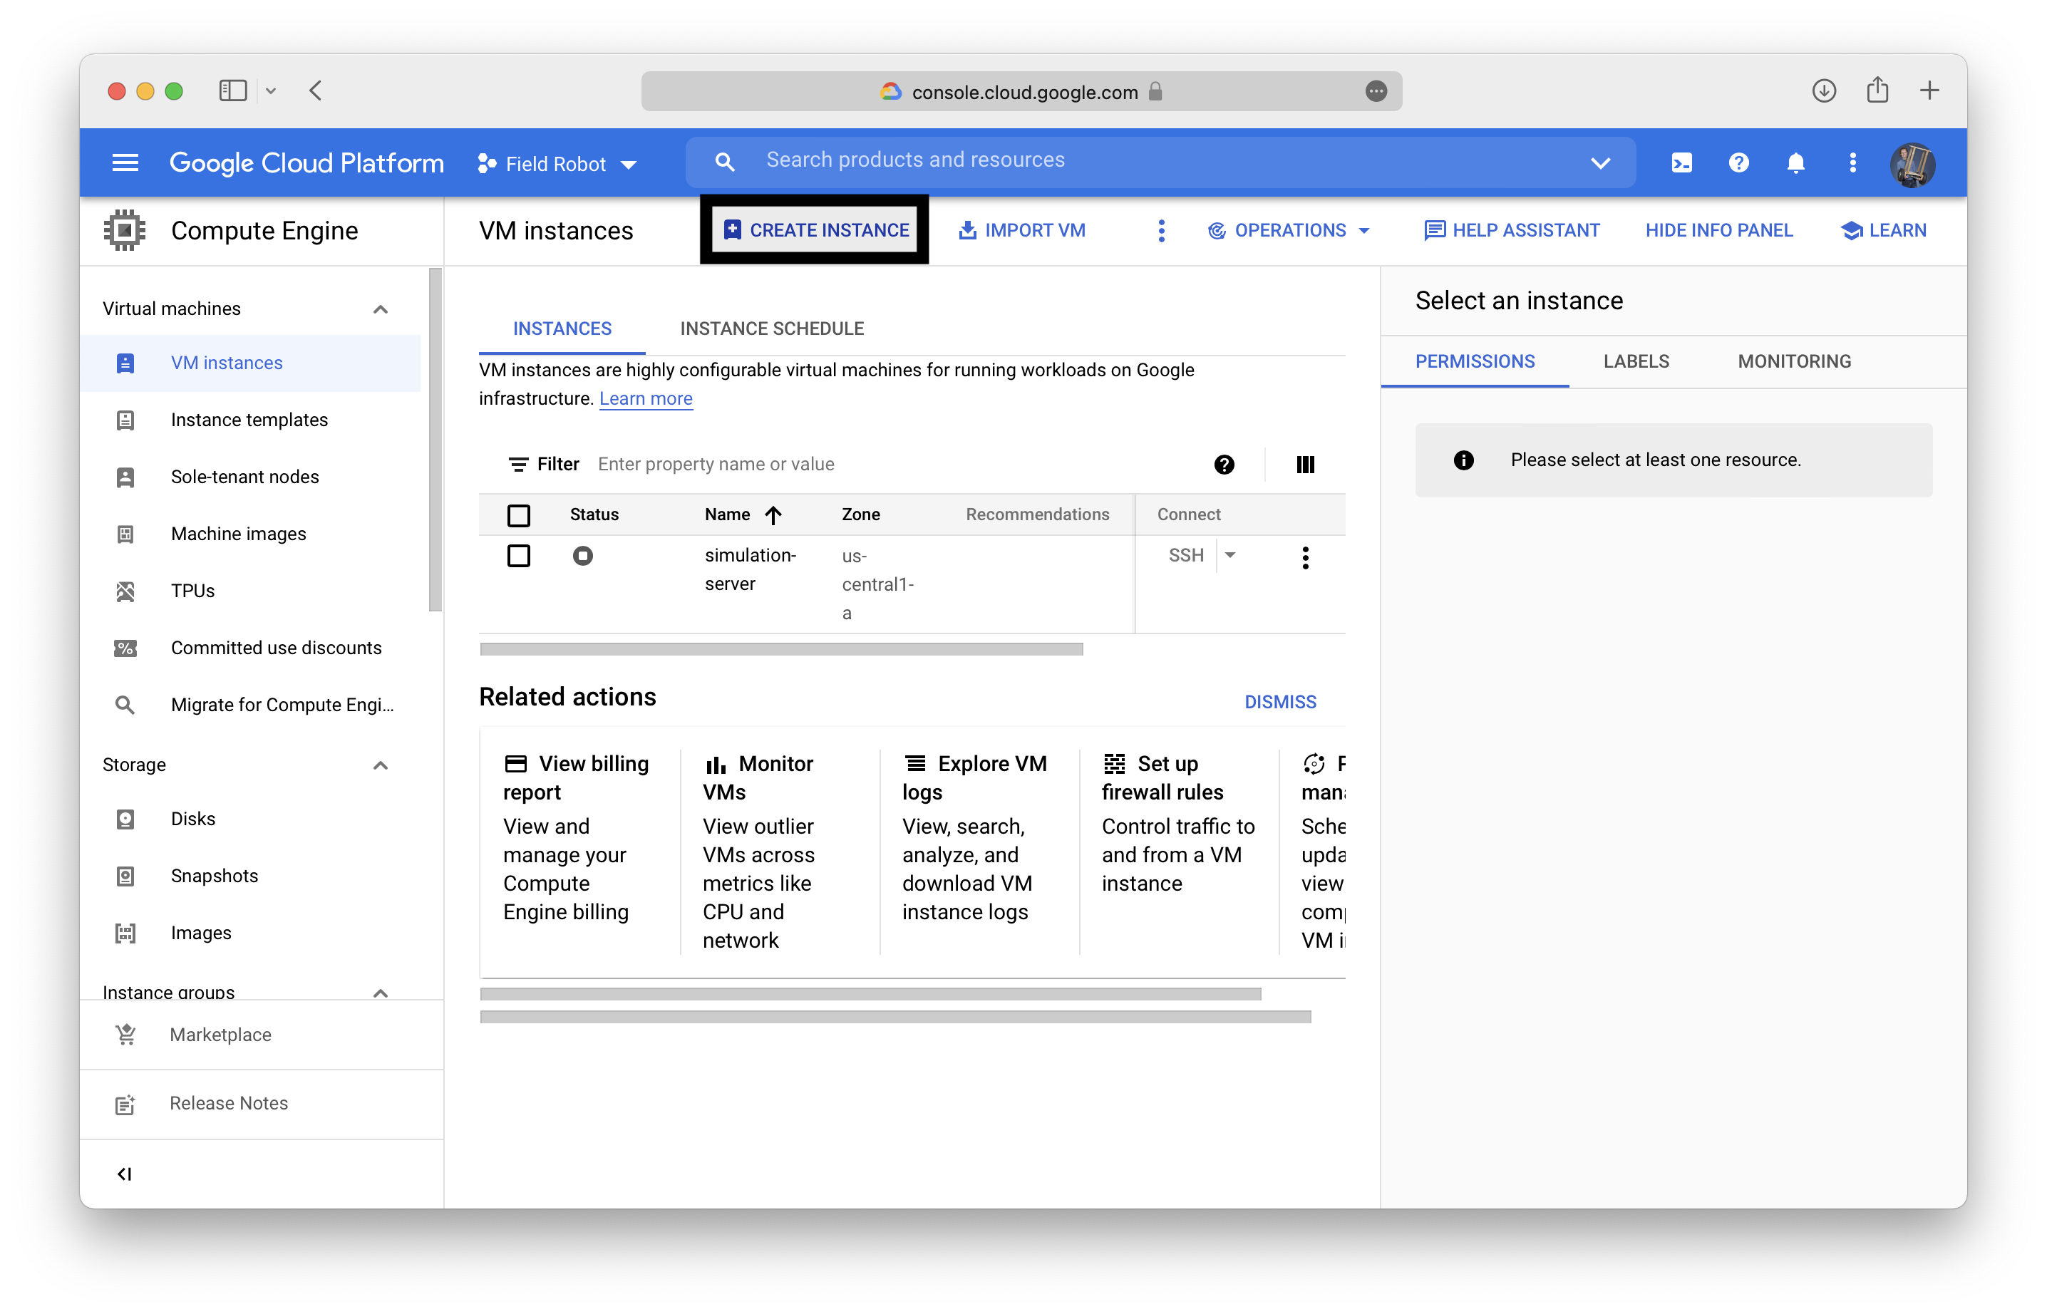
Task: Open the Permissions tab
Action: pyautogui.click(x=1474, y=361)
